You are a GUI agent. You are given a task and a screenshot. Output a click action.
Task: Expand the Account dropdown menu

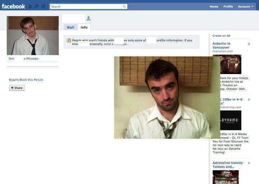(246, 6)
